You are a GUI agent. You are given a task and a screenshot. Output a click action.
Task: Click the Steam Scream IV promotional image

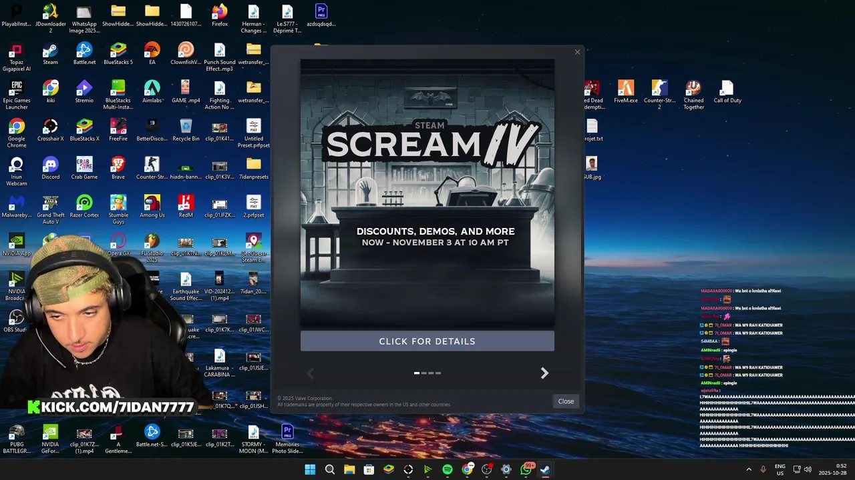[427, 193]
